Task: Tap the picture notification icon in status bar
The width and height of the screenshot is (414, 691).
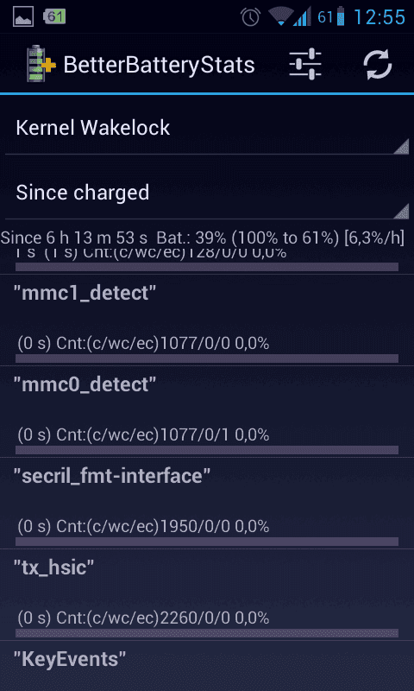Action: (x=23, y=16)
